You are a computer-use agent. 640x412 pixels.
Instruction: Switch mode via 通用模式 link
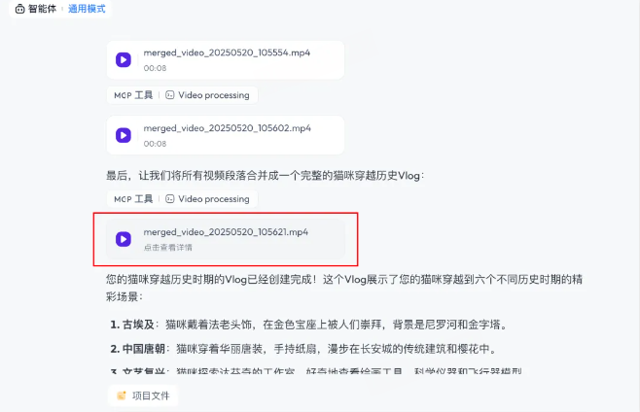point(87,9)
